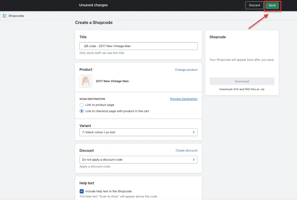Click the Shopcodes breadcrumb label

pos(16,16)
